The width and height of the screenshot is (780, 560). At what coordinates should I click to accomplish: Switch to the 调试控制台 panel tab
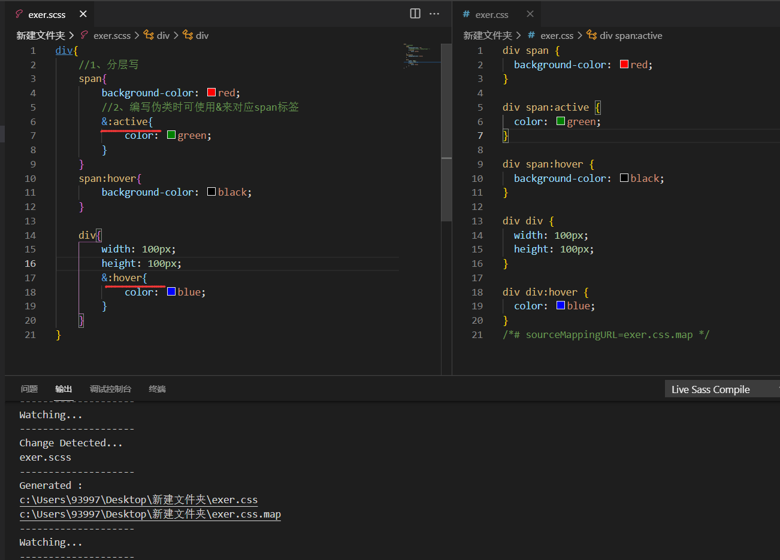point(110,389)
